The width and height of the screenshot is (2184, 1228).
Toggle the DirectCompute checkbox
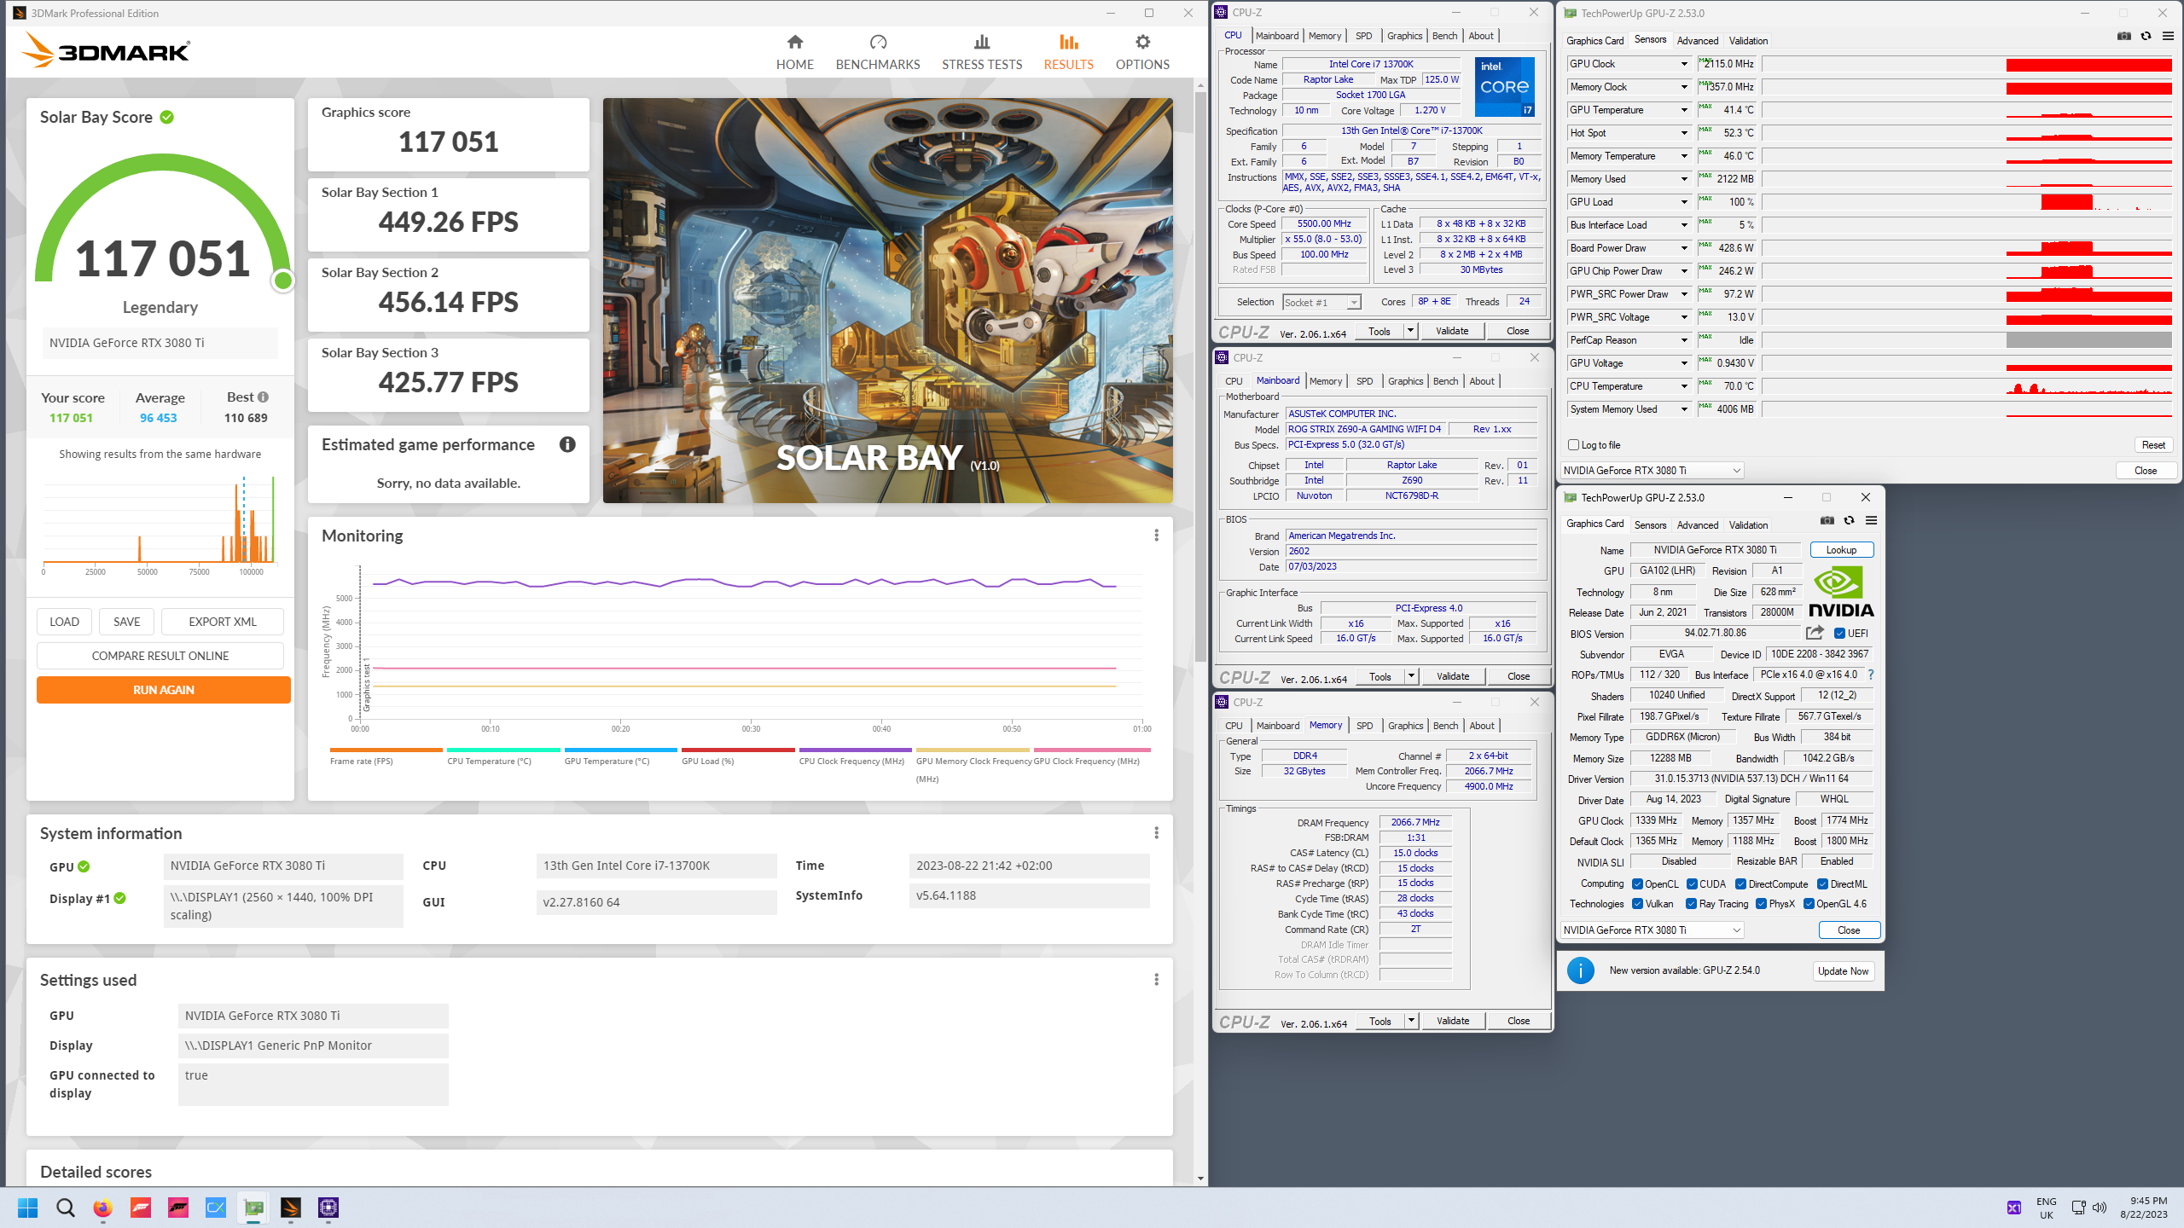[x=1741, y=884]
